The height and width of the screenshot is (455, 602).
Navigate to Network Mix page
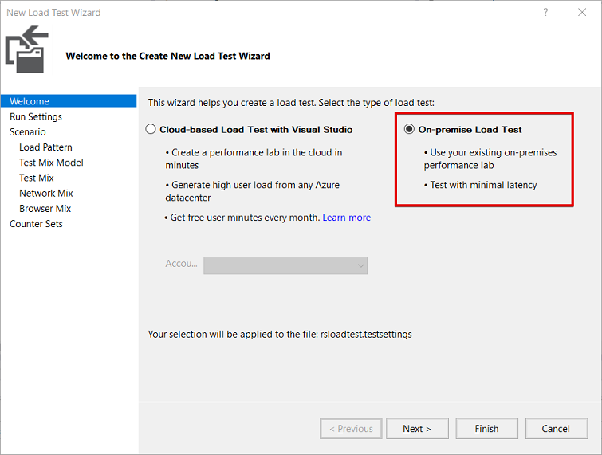click(46, 193)
